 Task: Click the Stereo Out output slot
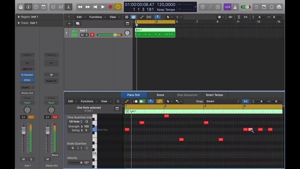coord(27,93)
